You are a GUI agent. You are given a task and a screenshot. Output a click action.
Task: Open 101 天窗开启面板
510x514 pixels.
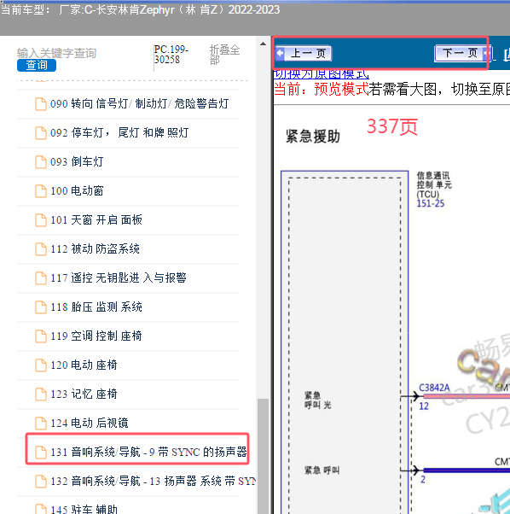tap(96, 220)
